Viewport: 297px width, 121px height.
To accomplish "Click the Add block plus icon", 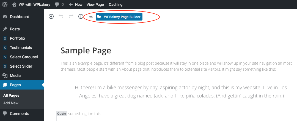I will (x=51, y=17).
